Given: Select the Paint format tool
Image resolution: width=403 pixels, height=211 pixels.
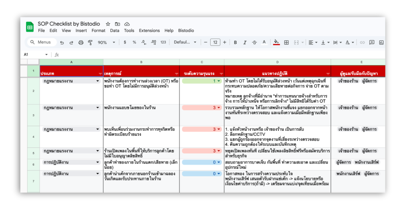Looking at the screenshot, I should [x=90, y=43].
